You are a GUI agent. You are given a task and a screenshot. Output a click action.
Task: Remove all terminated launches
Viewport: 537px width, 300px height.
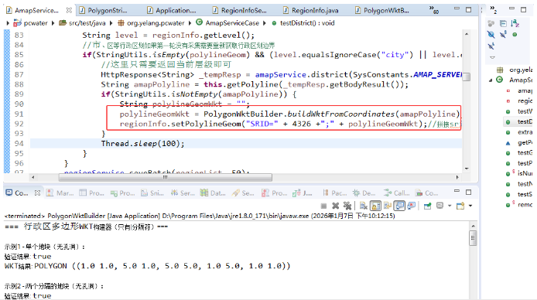click(x=347, y=206)
